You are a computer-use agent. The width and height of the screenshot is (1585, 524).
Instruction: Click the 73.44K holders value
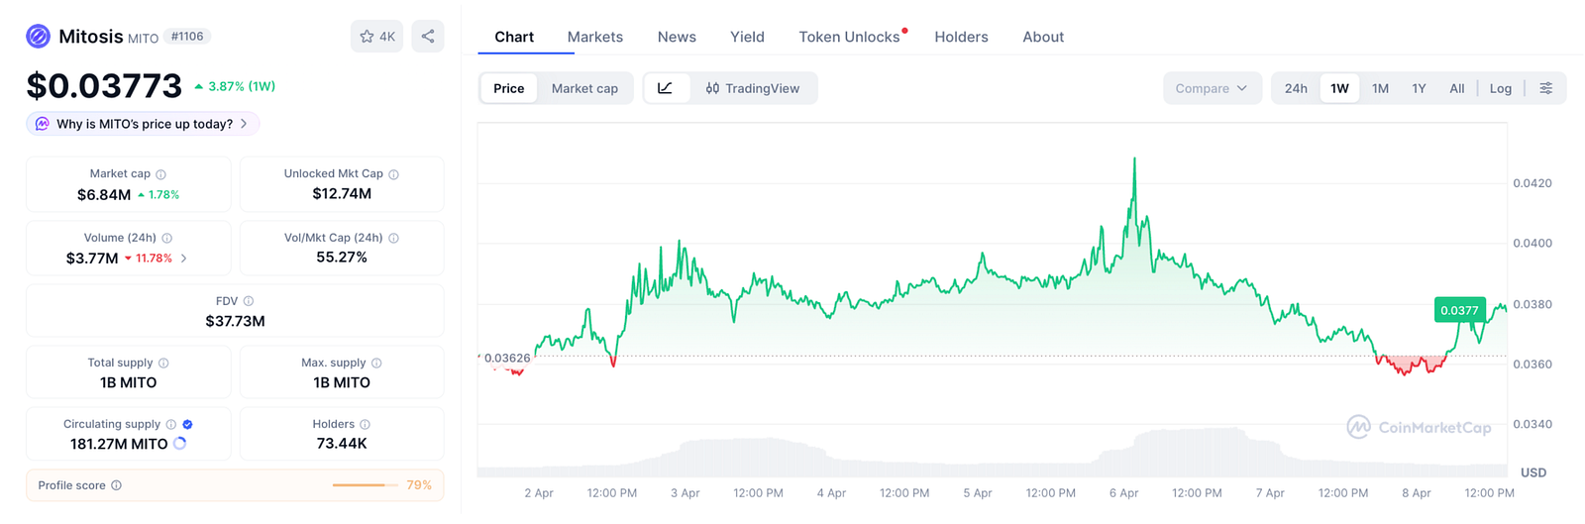(x=342, y=444)
